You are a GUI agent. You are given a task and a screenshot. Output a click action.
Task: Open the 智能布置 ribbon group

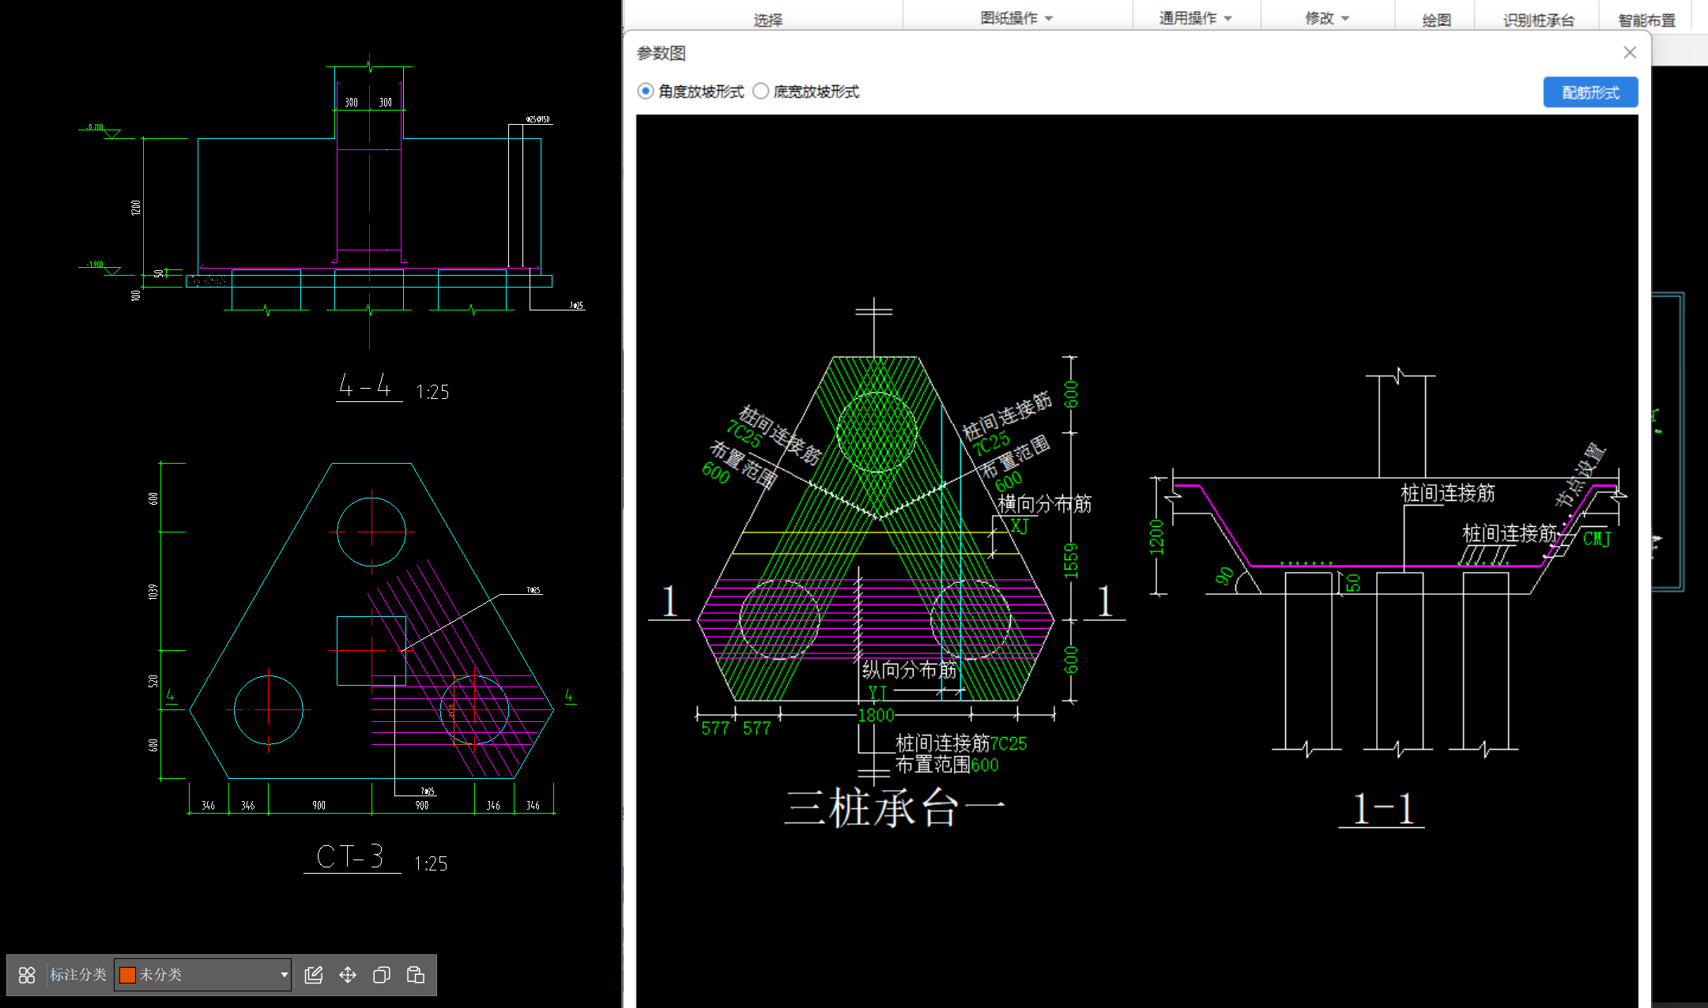(1646, 20)
